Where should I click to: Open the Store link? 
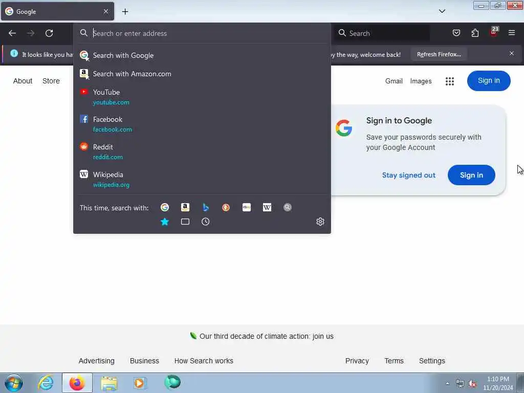point(51,81)
